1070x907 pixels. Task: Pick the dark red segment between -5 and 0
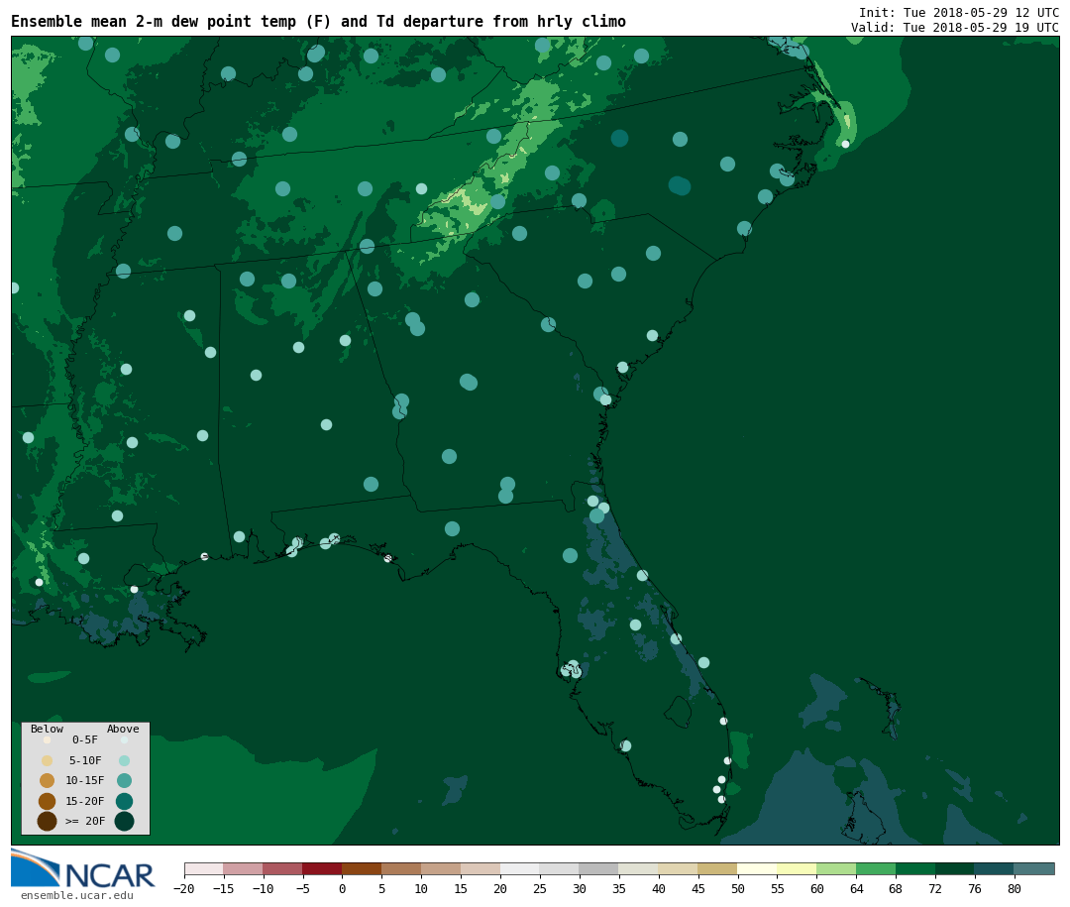323,868
